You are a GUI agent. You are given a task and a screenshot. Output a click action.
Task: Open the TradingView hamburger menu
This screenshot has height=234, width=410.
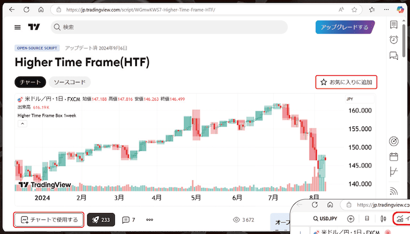(x=18, y=27)
